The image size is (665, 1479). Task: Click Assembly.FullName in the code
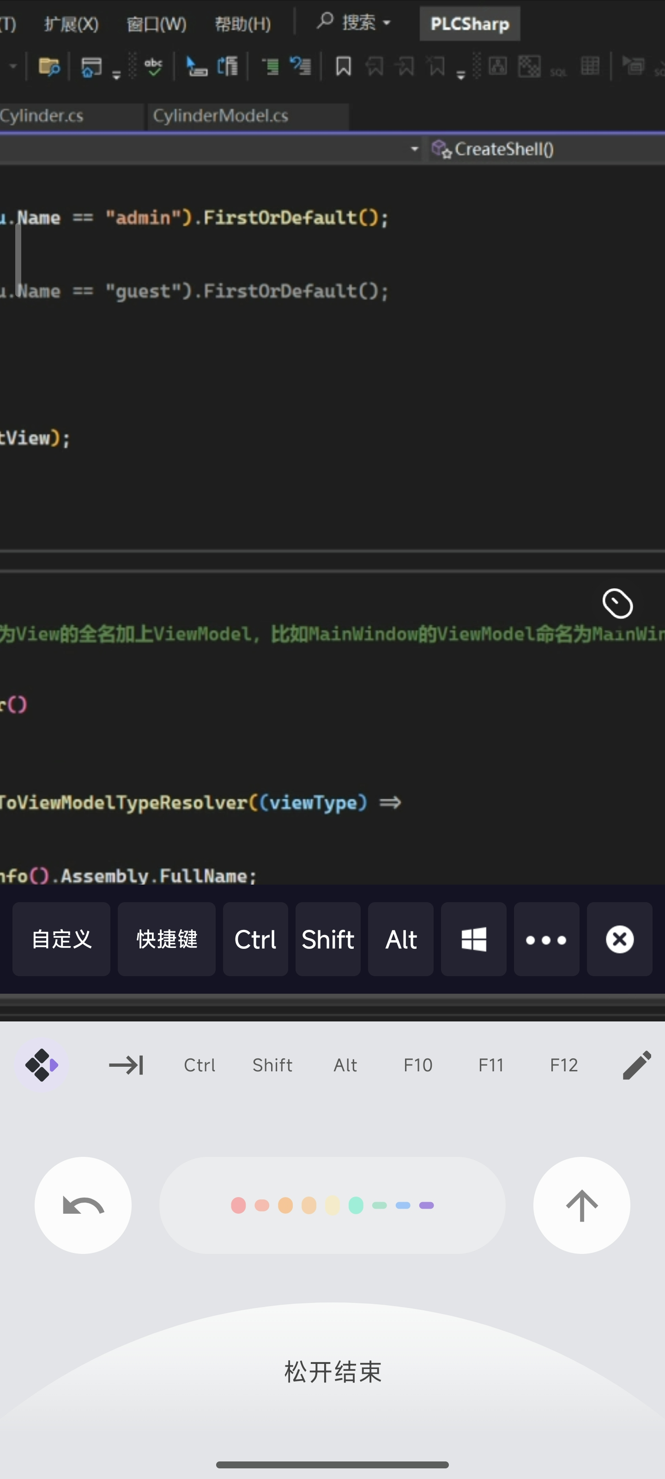pos(154,875)
